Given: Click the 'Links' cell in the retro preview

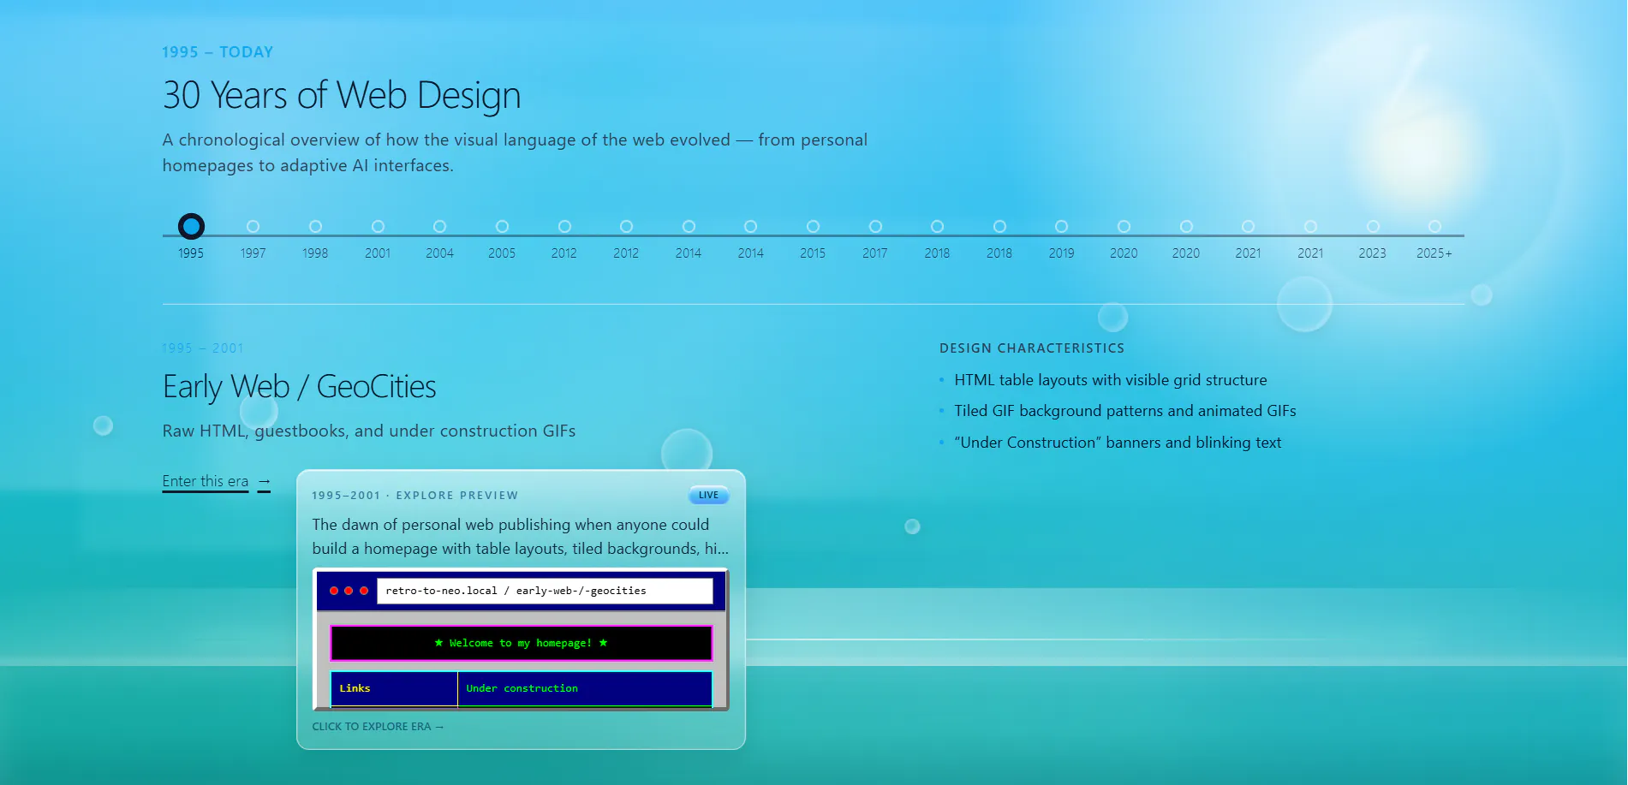Looking at the screenshot, I should coord(394,689).
